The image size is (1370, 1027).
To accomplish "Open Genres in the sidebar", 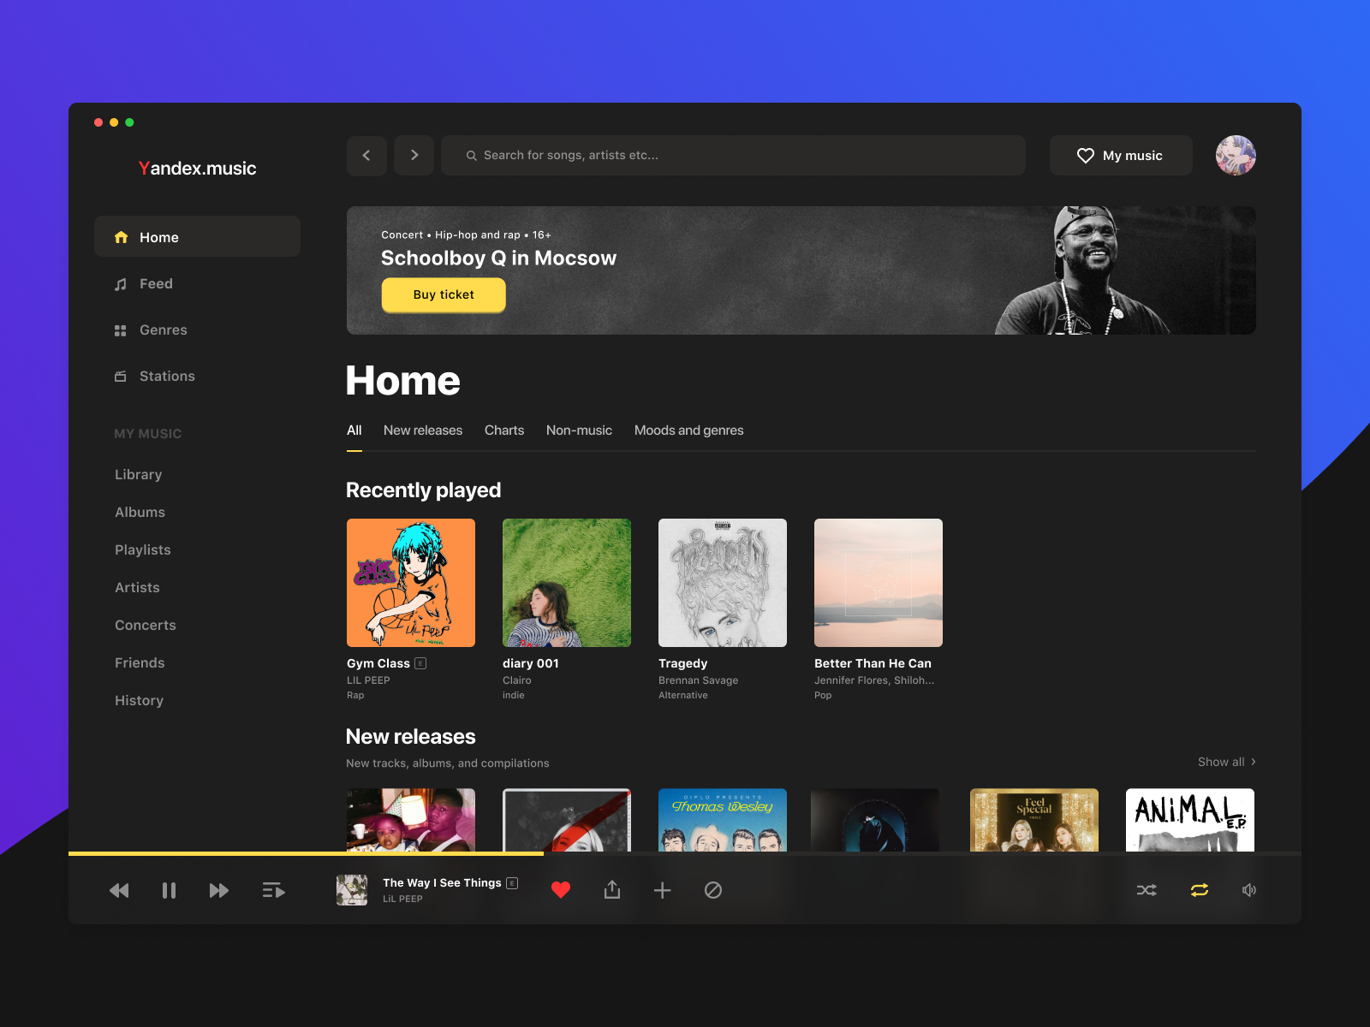I will [x=163, y=330].
